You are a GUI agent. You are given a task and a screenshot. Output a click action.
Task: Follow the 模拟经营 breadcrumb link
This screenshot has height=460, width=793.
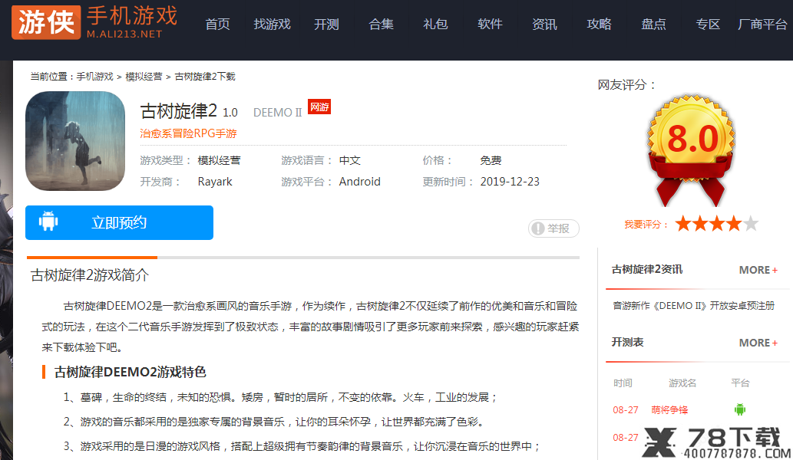144,77
